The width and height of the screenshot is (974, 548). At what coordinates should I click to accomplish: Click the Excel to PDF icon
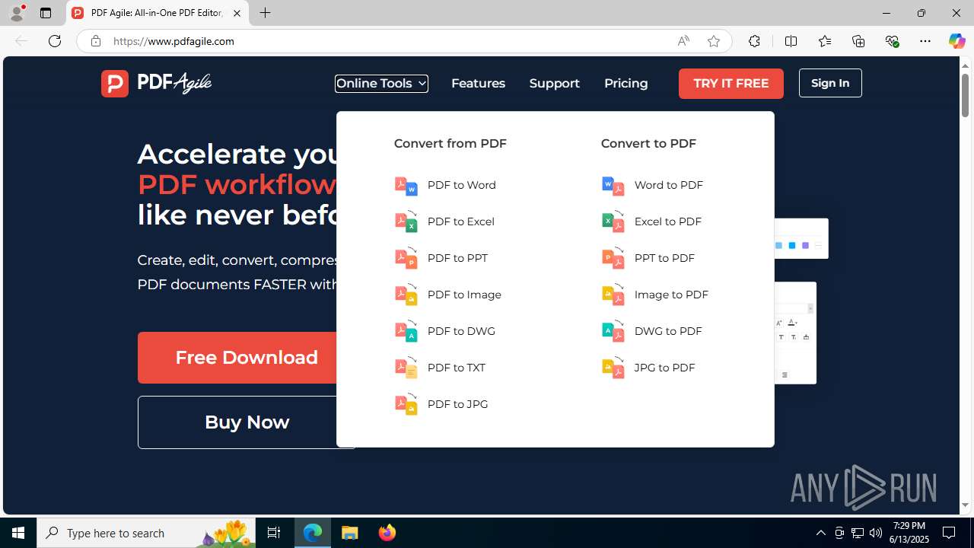point(613,221)
